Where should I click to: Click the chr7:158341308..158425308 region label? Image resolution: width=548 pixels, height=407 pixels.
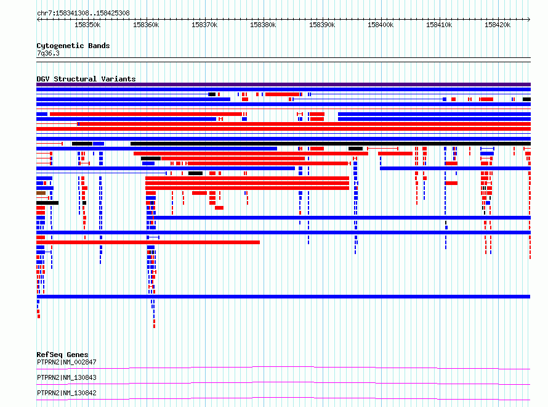tap(83, 13)
